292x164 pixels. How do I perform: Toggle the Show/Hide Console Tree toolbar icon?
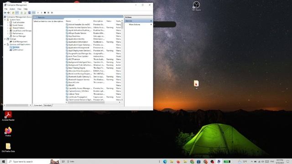click(17, 13)
